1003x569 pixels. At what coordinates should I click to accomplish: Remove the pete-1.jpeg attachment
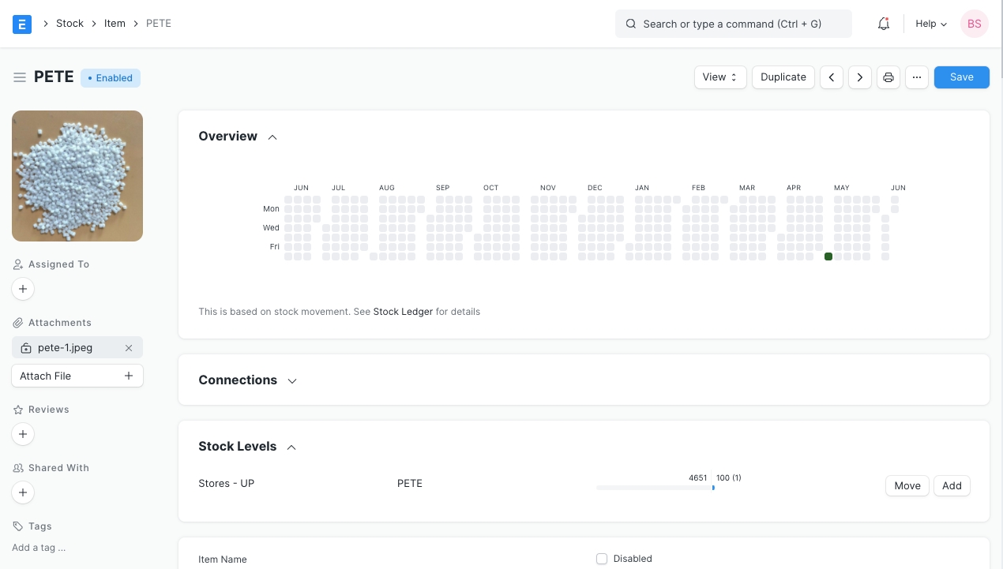point(129,348)
